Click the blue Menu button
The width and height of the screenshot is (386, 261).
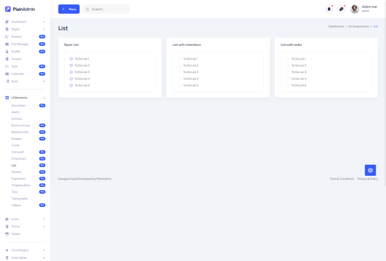click(69, 9)
